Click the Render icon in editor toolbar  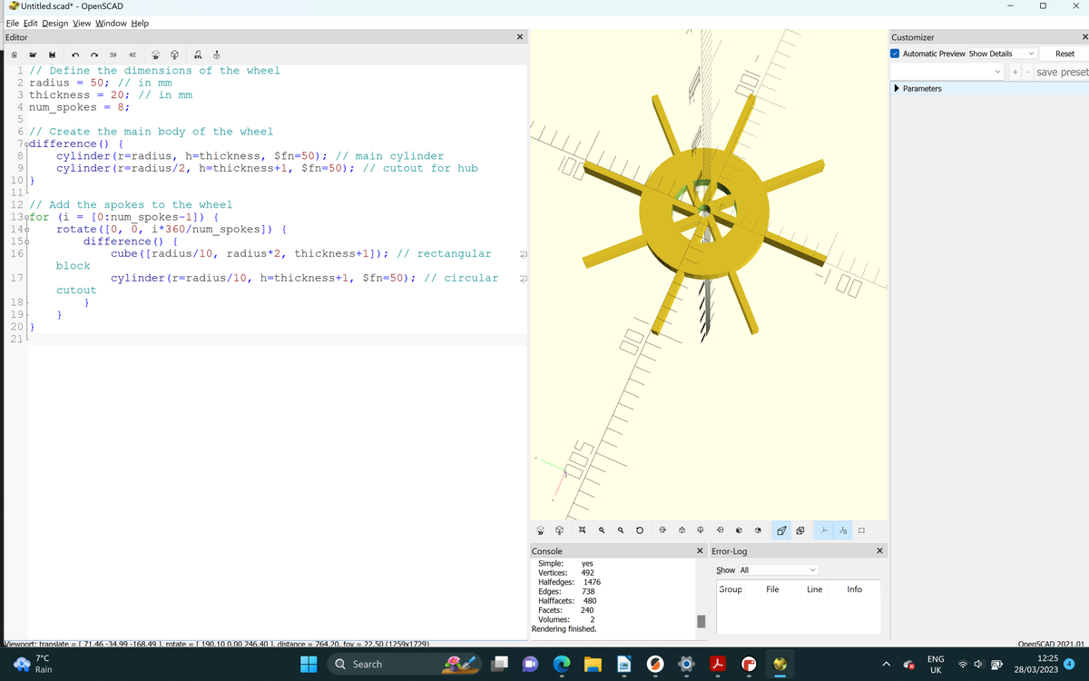click(x=175, y=54)
